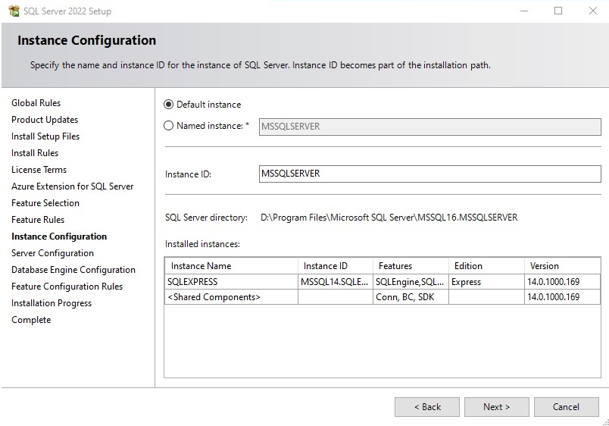
Task: Click the Edition column header
Action: 468,266
